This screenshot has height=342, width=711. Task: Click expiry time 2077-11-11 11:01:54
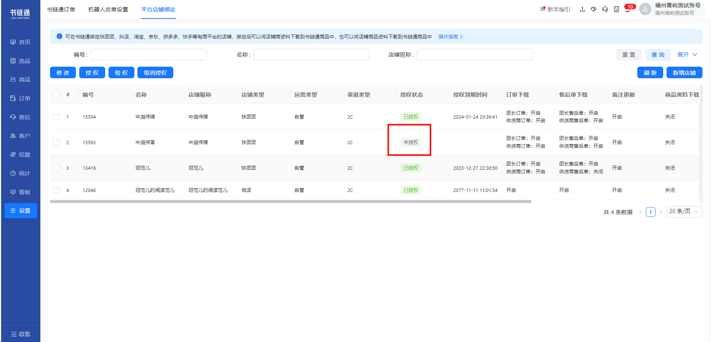click(475, 190)
